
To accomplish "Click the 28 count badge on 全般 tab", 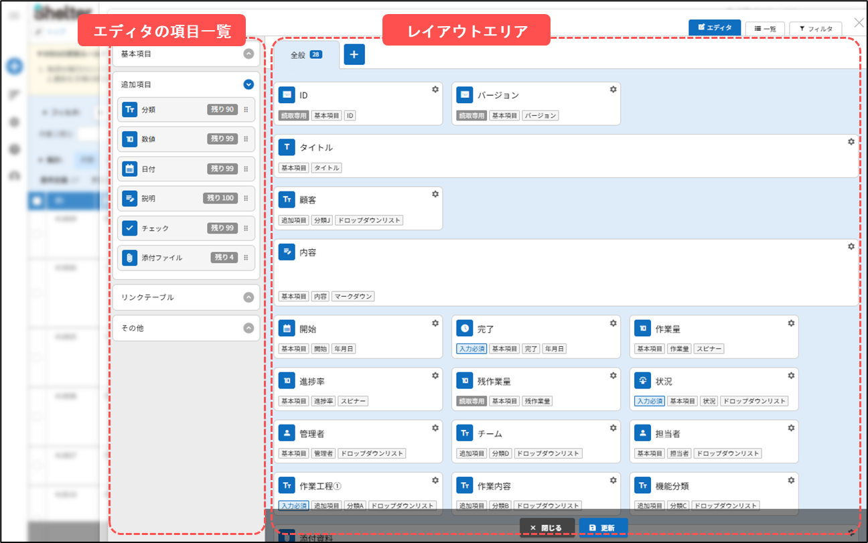I will tap(315, 55).
